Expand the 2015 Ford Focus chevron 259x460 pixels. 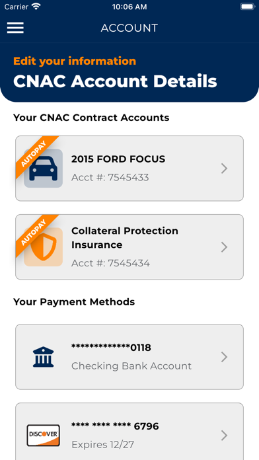click(225, 169)
